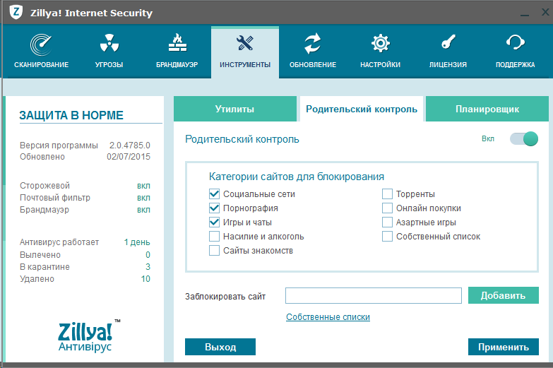Open the Настройки gear icon
This screenshot has height=368, width=553.
(x=380, y=45)
